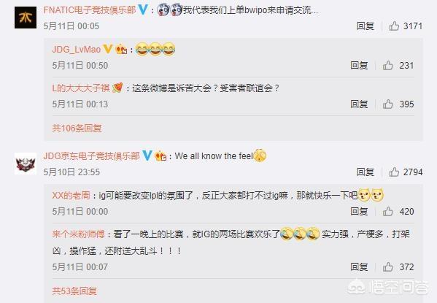Open the L的大大大子祺 username link
This screenshot has width=437, height=303.
pyautogui.click(x=81, y=88)
